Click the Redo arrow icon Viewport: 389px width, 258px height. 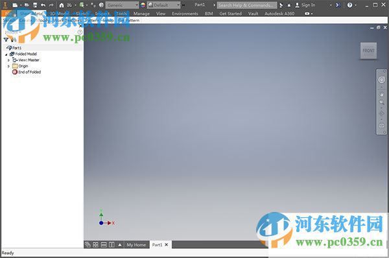click(x=51, y=5)
